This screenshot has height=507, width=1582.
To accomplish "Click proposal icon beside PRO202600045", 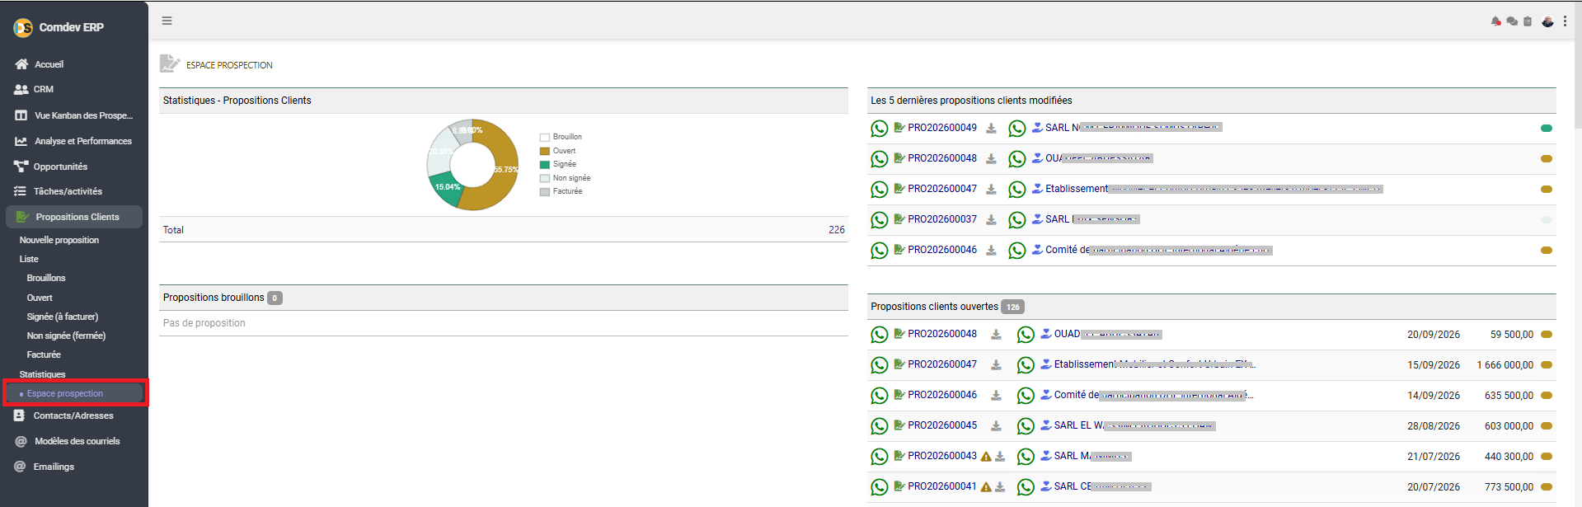I will [899, 425].
